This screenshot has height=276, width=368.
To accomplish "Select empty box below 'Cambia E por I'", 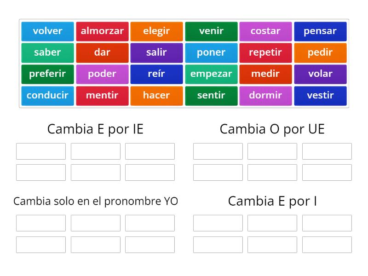I will point(218,223).
